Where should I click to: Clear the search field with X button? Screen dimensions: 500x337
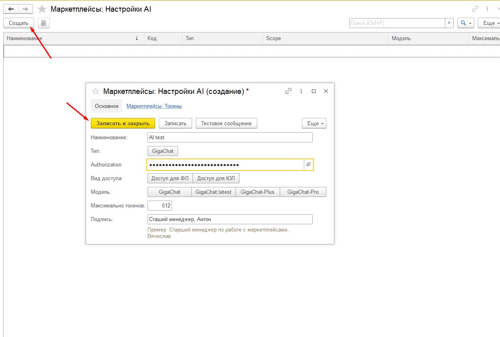click(449, 23)
